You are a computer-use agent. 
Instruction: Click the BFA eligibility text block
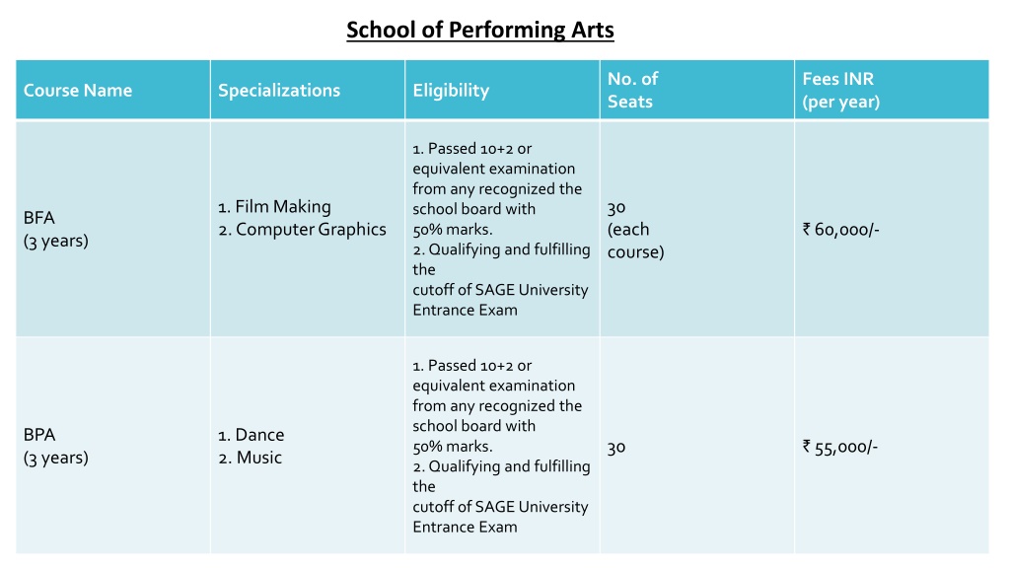coord(501,229)
